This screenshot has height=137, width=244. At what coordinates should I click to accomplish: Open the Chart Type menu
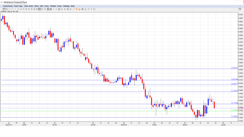[18, 6]
